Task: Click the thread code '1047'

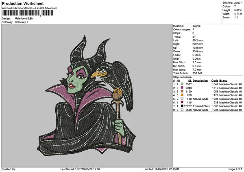Action: 215,84
